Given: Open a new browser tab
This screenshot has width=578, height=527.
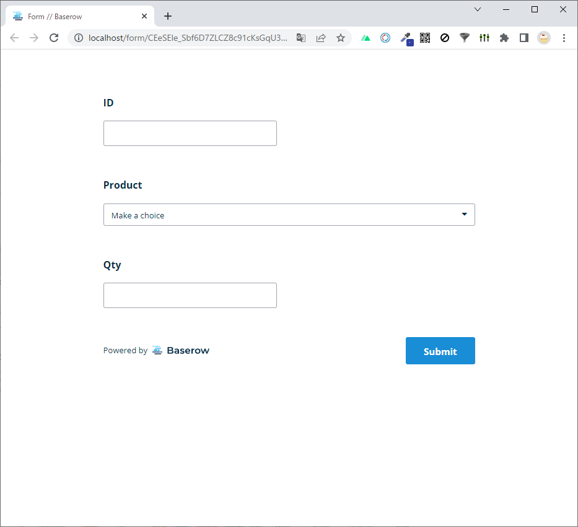Looking at the screenshot, I should [168, 16].
